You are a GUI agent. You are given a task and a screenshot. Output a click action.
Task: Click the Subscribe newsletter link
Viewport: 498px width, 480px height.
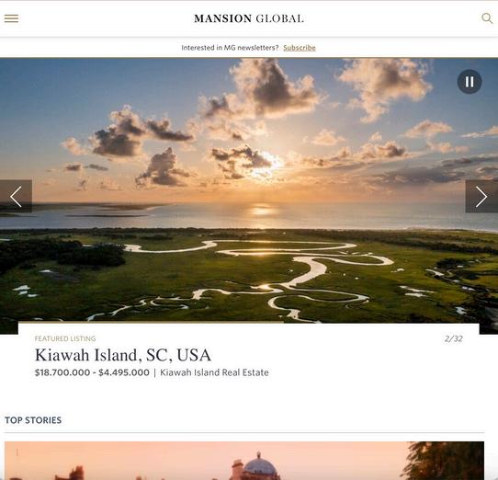(x=300, y=48)
